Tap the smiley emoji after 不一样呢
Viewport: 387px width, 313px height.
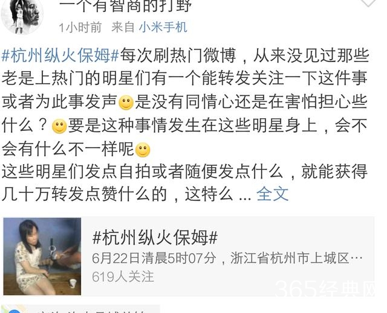click(x=143, y=150)
